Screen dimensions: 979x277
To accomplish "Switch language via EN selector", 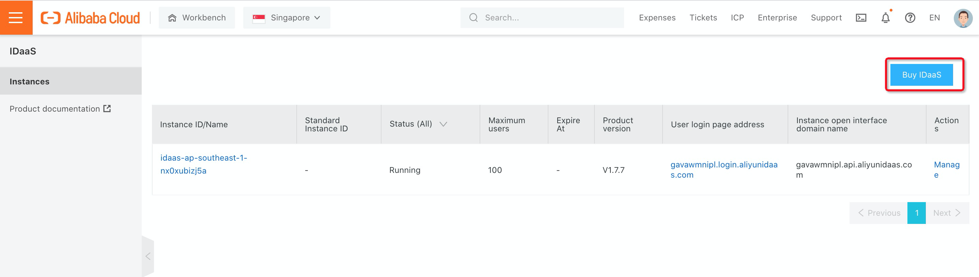I will pyautogui.click(x=934, y=18).
